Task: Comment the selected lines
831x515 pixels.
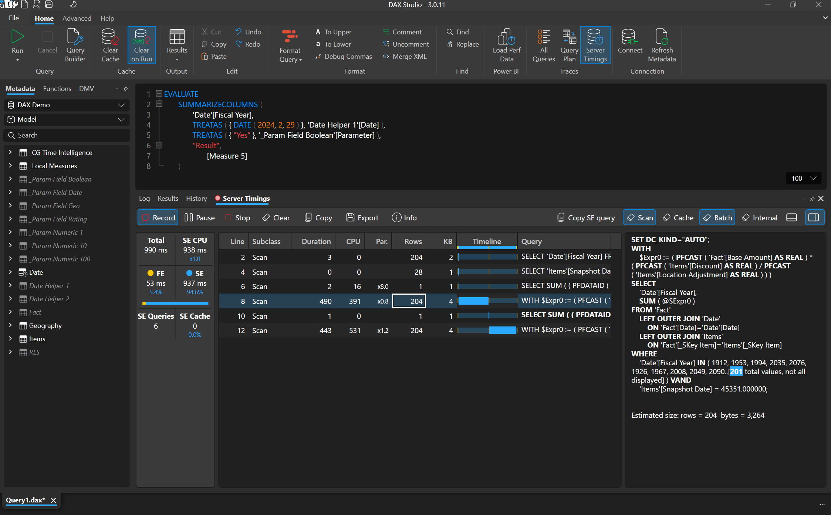Action: coord(402,32)
